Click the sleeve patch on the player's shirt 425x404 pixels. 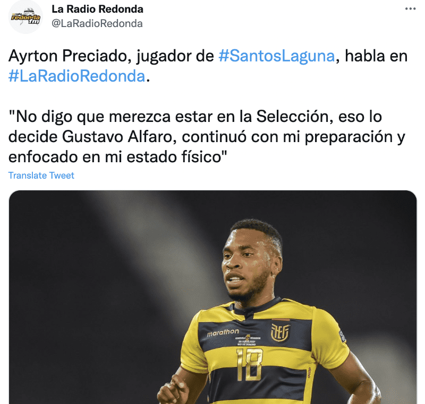click(342, 336)
